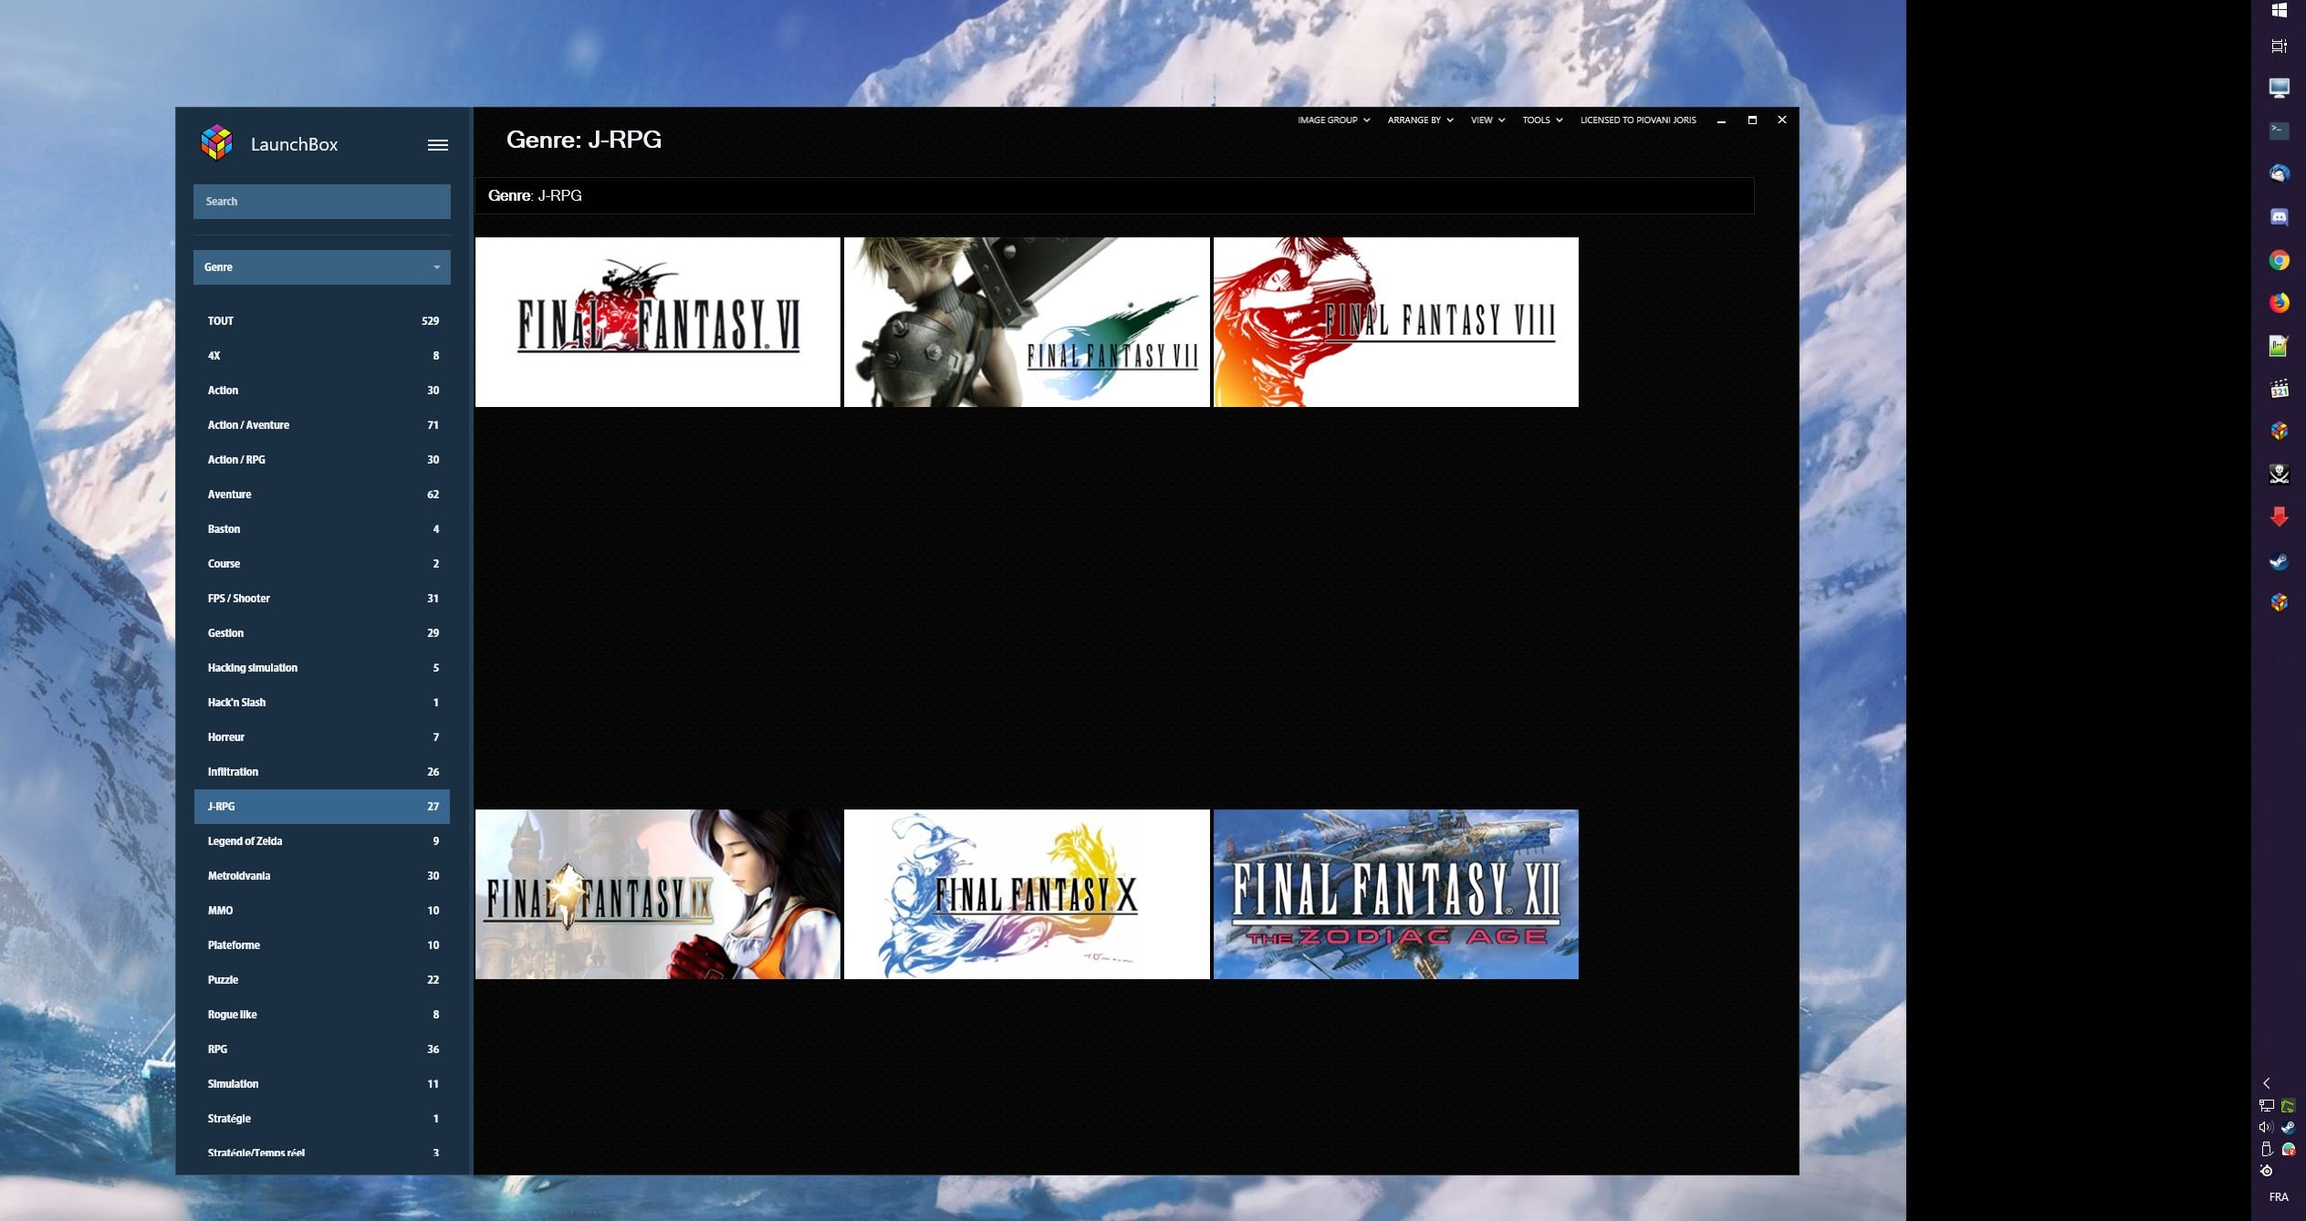Open the terminal icon on taskbar
2306x1221 pixels.
[x=2279, y=130]
